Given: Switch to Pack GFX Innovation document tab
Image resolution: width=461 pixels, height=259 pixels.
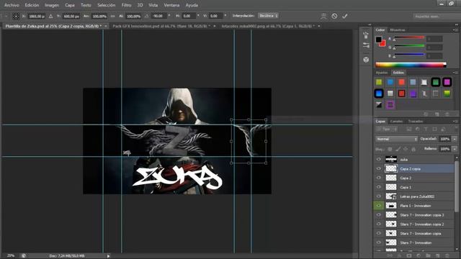Looking at the screenshot, I should (x=161, y=26).
